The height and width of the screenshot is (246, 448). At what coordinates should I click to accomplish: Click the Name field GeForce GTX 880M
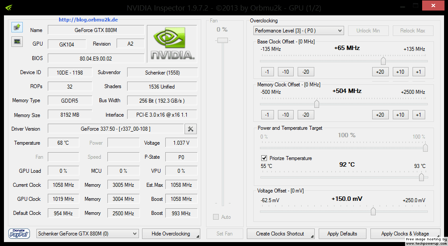[x=96, y=30]
